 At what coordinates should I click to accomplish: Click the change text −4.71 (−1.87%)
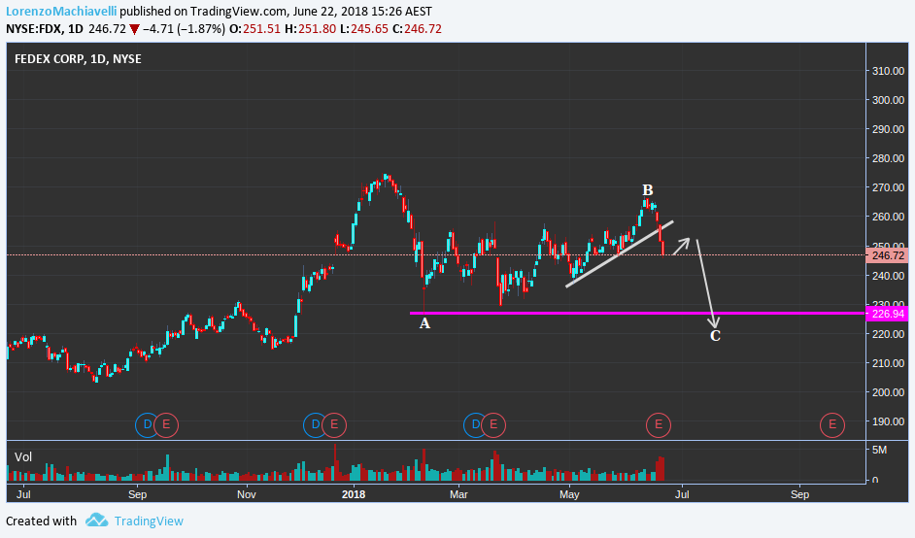pos(184,28)
